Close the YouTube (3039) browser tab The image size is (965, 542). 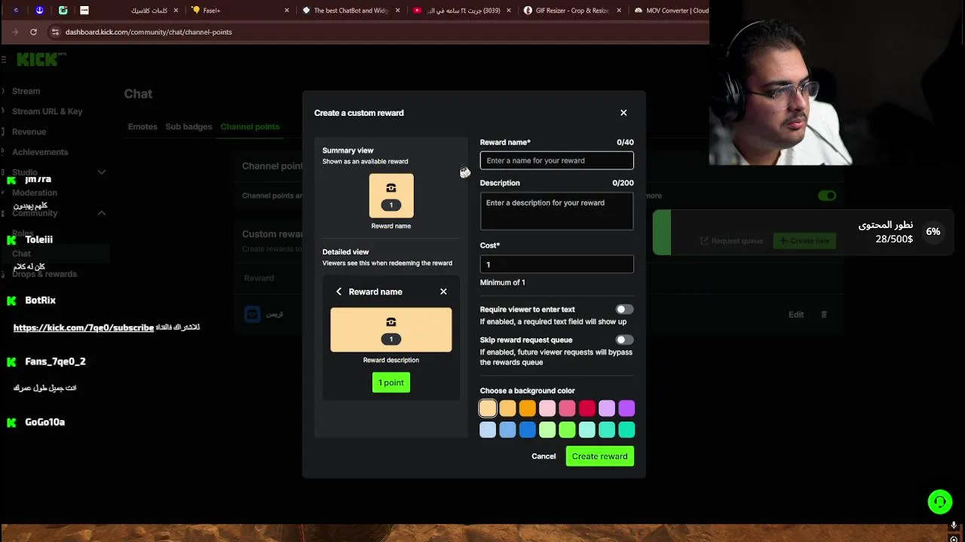click(508, 11)
